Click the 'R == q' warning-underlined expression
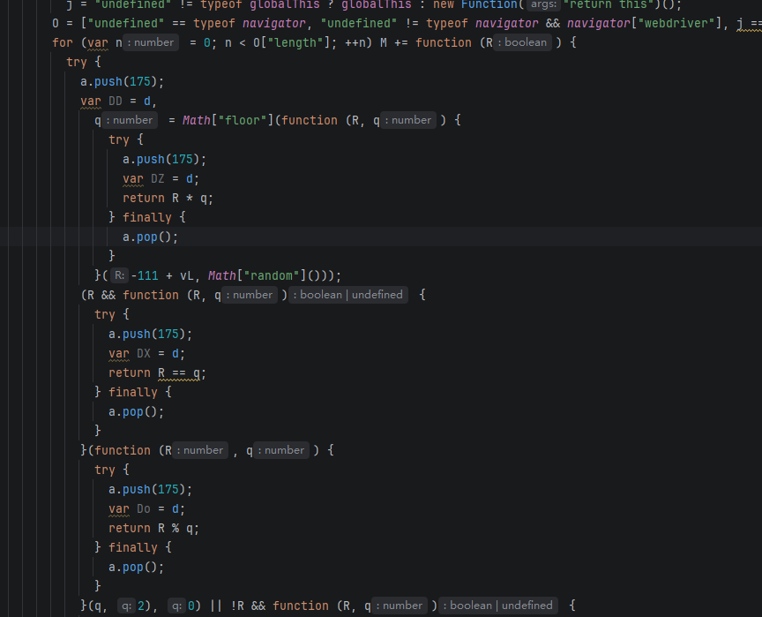This screenshot has height=617, width=762. pyautogui.click(x=179, y=372)
